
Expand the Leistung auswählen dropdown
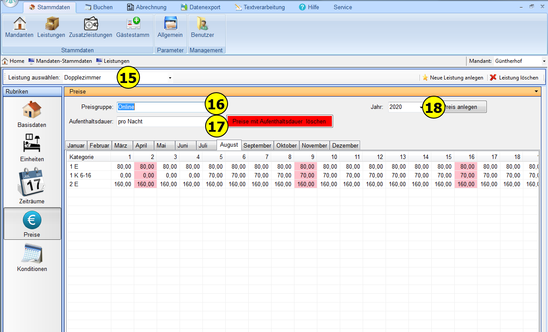[x=170, y=78]
